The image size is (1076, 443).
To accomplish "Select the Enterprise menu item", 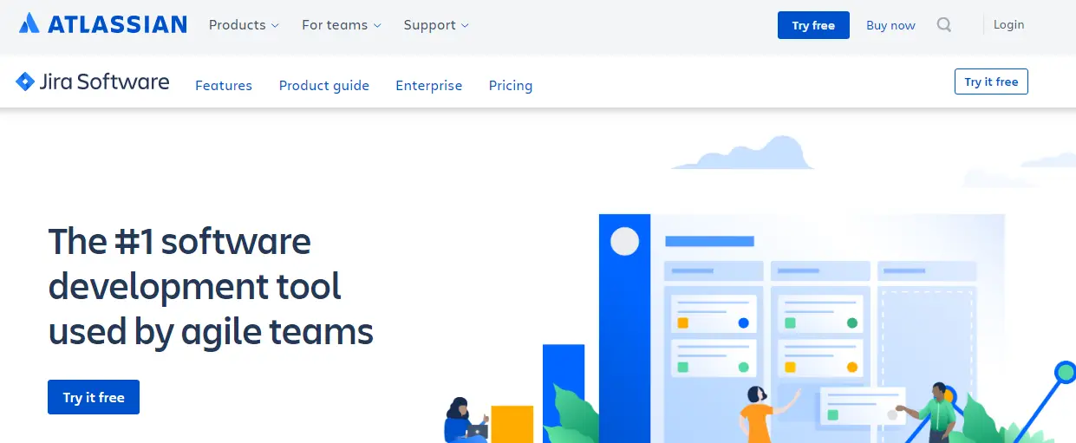I will point(429,85).
